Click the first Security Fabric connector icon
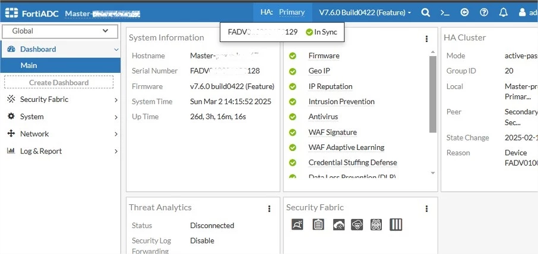The width and height of the screenshot is (538, 254). coord(297,224)
